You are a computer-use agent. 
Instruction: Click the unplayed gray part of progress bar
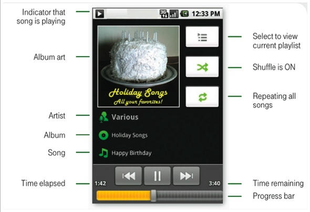(x=189, y=196)
